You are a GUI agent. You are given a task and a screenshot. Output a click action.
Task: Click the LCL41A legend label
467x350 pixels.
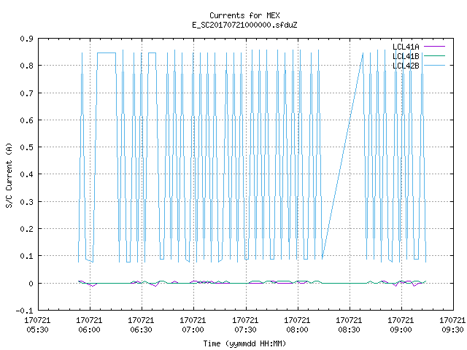406,47
